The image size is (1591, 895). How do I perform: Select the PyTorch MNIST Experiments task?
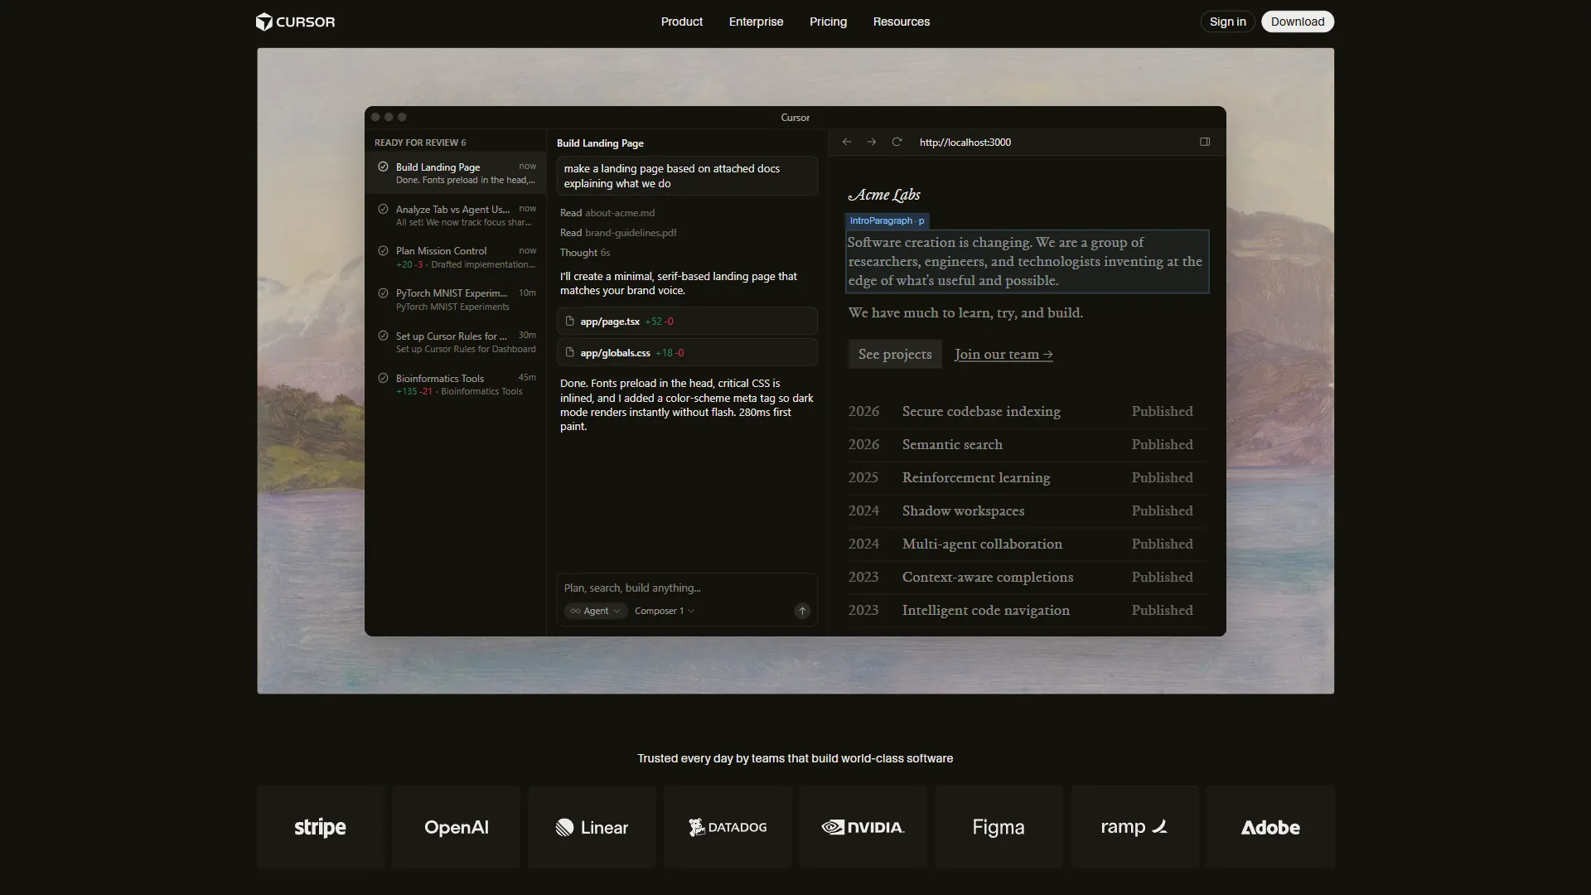456,299
